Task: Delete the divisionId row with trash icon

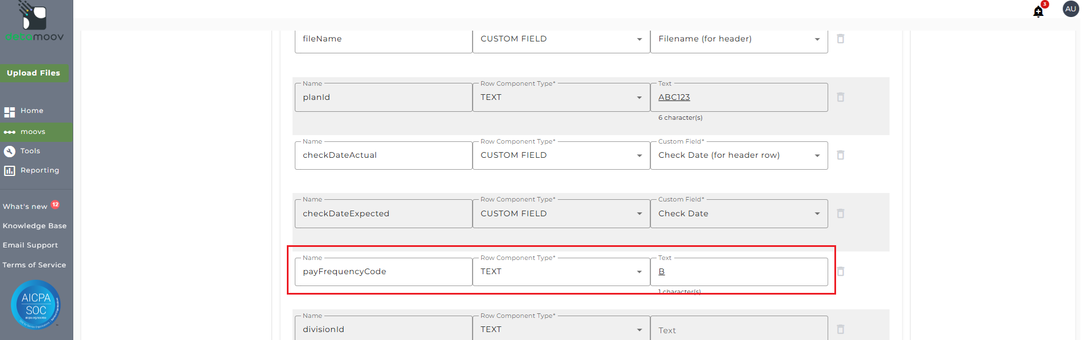Action: [x=841, y=329]
